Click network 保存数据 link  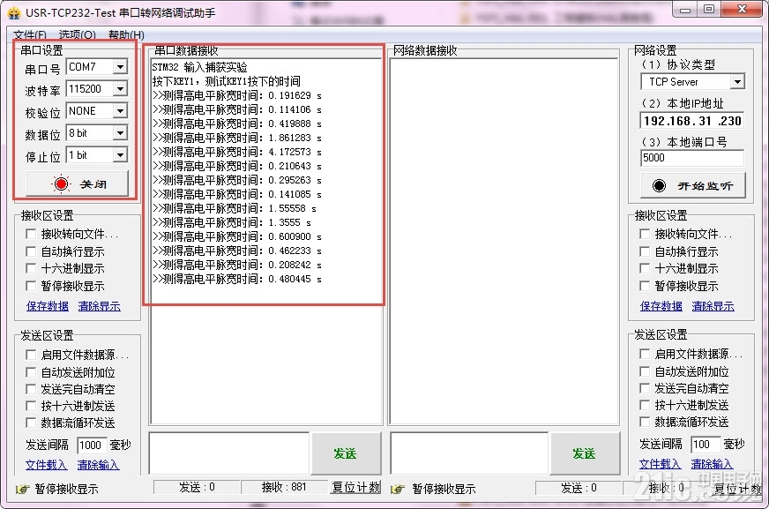click(x=661, y=306)
